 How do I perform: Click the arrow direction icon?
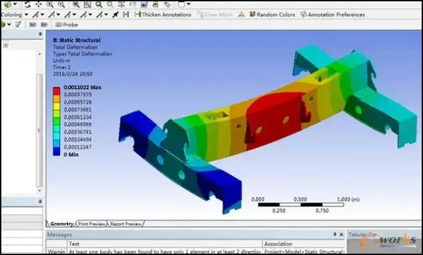[x=115, y=15]
